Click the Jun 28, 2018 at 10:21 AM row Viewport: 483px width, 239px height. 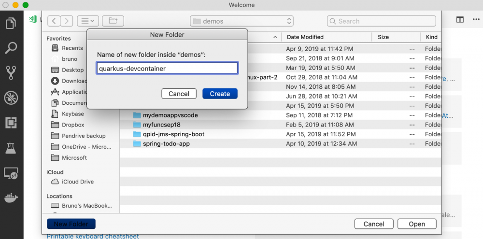(344, 96)
